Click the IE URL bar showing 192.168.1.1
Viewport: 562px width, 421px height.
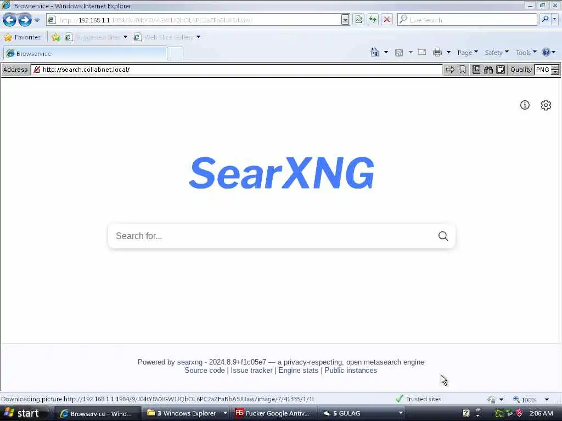tap(194, 20)
